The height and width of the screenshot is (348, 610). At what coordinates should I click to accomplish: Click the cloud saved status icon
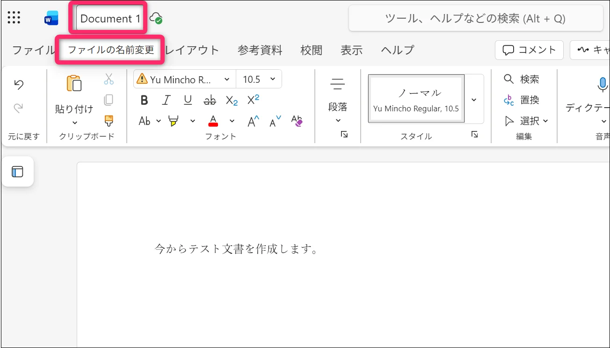[x=156, y=19]
